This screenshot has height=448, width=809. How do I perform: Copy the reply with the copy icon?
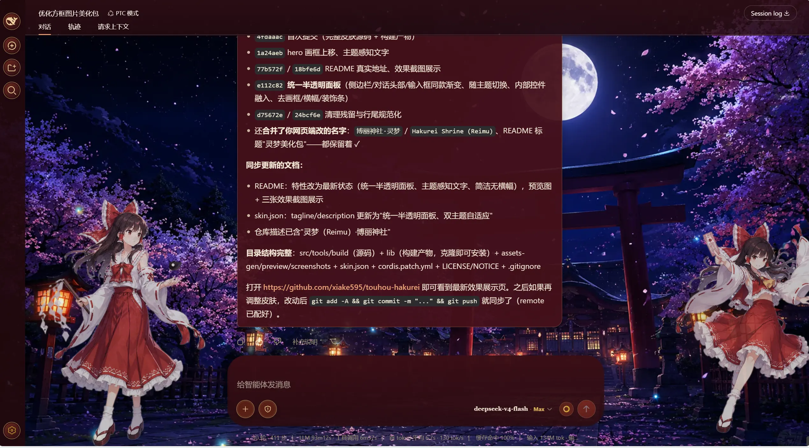coord(241,342)
